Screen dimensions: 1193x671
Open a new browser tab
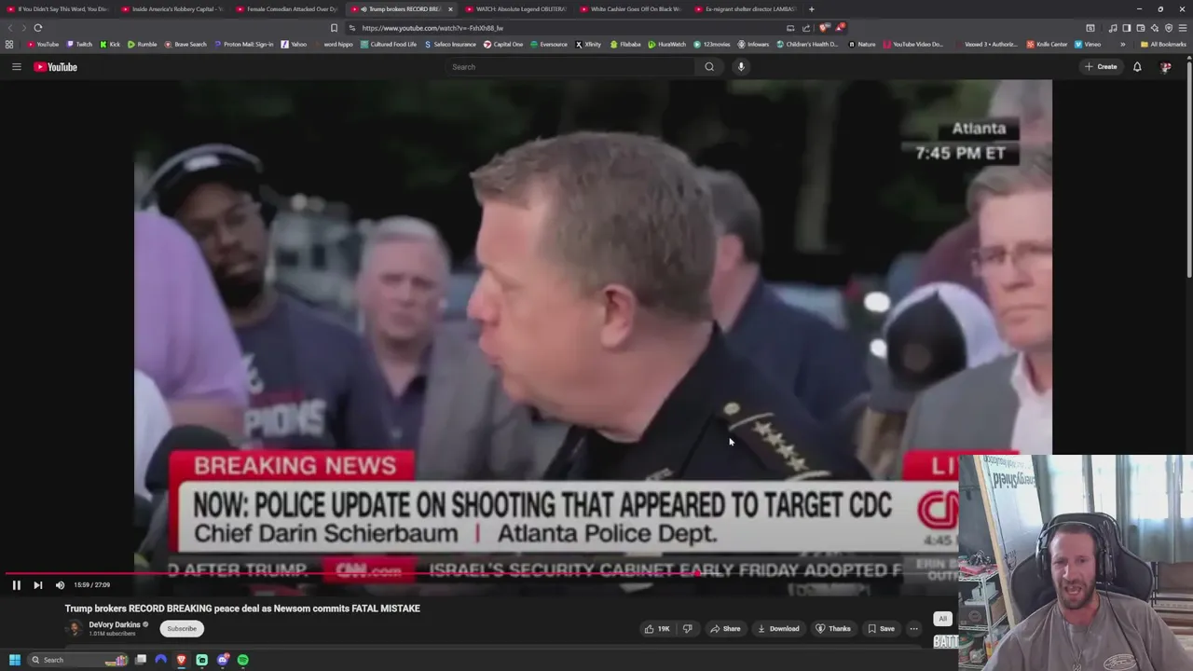pos(811,9)
